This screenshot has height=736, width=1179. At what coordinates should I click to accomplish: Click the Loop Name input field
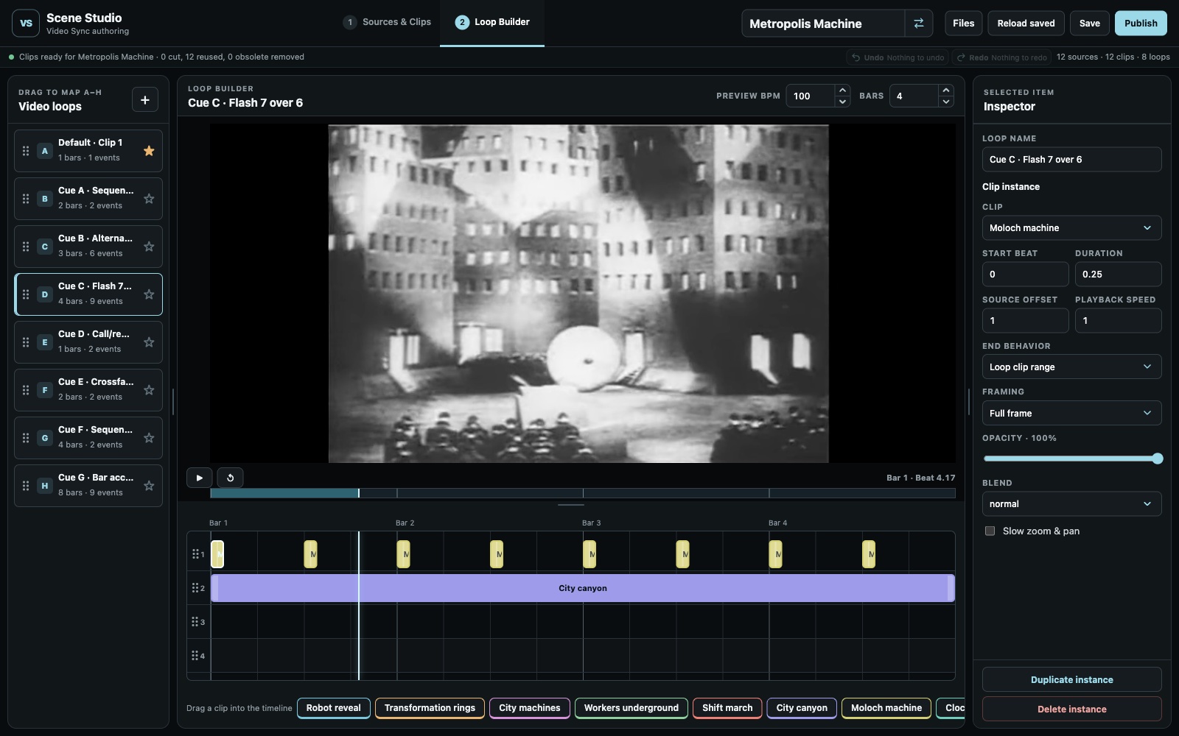(1071, 160)
